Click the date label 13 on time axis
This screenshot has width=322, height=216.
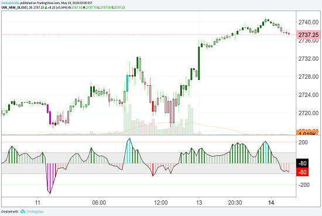click(199, 203)
